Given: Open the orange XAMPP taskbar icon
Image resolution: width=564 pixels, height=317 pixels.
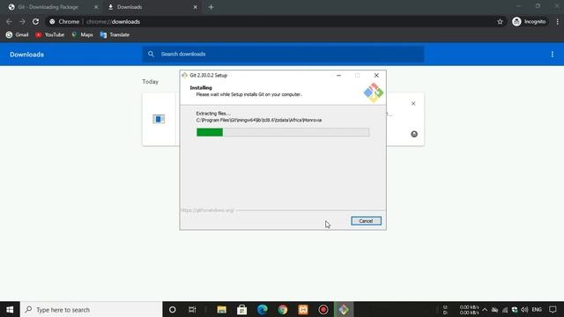Looking at the screenshot, I should pos(303,309).
